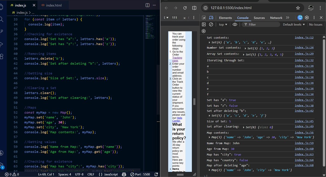
Task: Open VS Code notifications bell
Action: pyautogui.click(x=156, y=174)
